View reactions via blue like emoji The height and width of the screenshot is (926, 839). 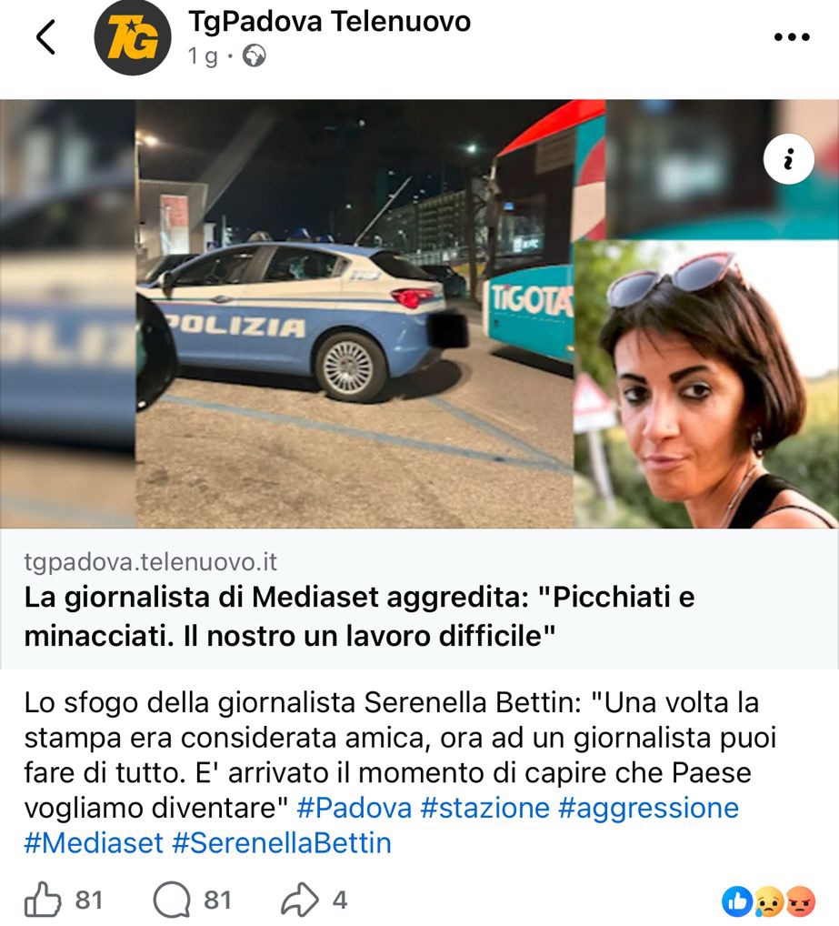pos(737,901)
